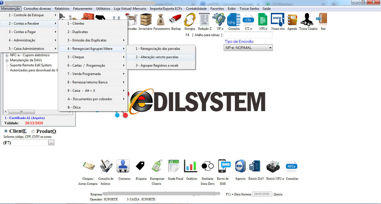Screen dimensions: 381x204
Task: Choose Alteração vencto parcelas menu entry
Action: click(160, 57)
